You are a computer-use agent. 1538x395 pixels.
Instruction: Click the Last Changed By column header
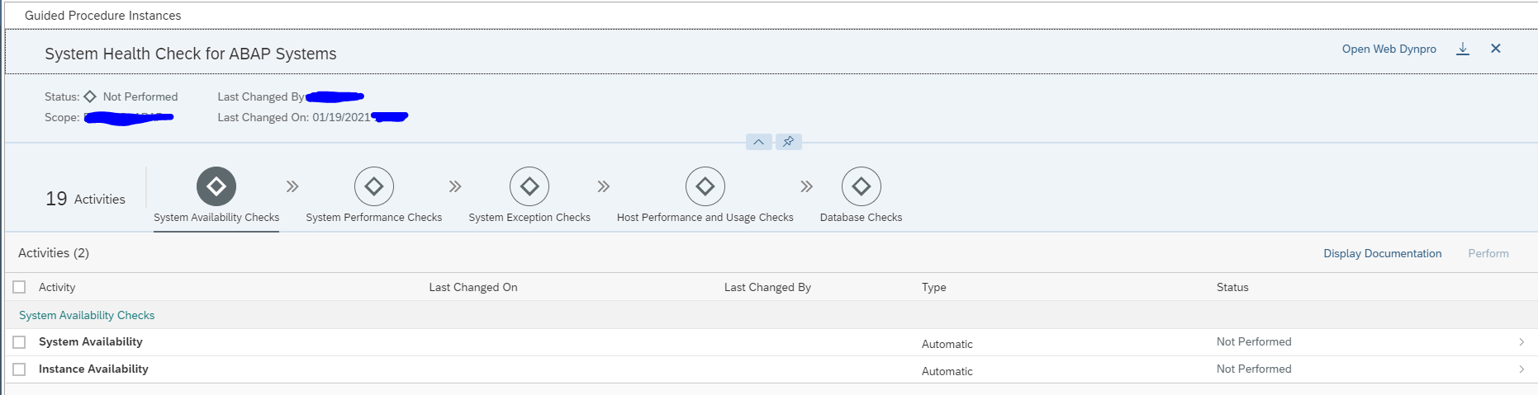click(767, 287)
